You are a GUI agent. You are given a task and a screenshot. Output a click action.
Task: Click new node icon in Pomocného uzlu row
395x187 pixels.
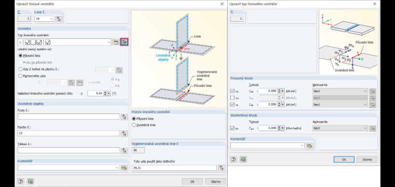[x=80, y=82]
